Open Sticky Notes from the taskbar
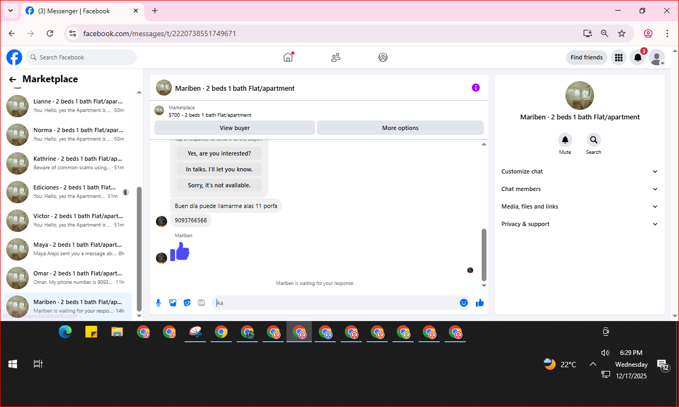 click(x=91, y=332)
